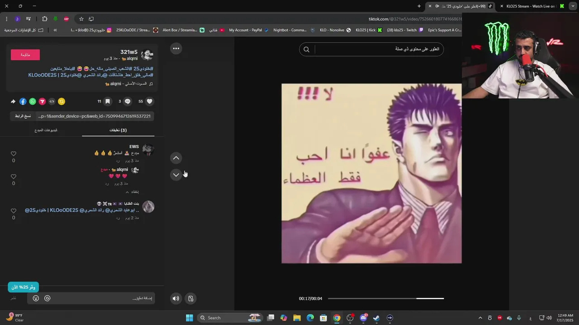The image size is (579, 325).
Task: Open the 321w5 profile name
Action: tap(129, 52)
